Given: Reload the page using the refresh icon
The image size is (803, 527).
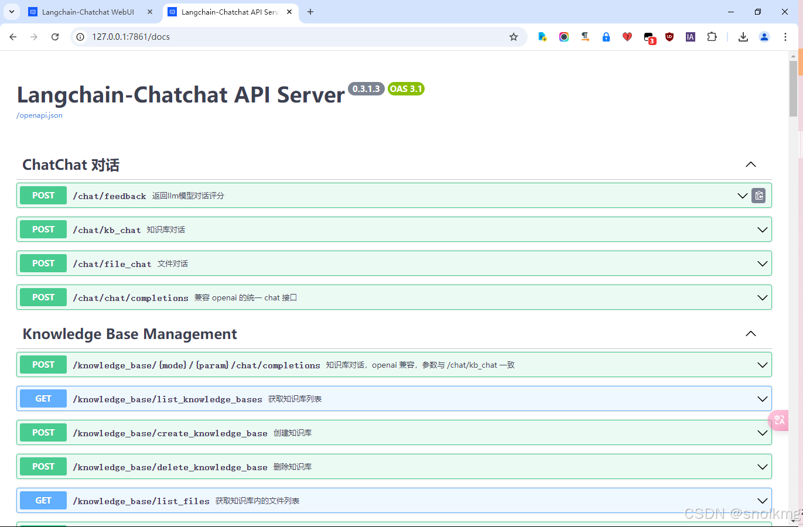Looking at the screenshot, I should tap(54, 36).
